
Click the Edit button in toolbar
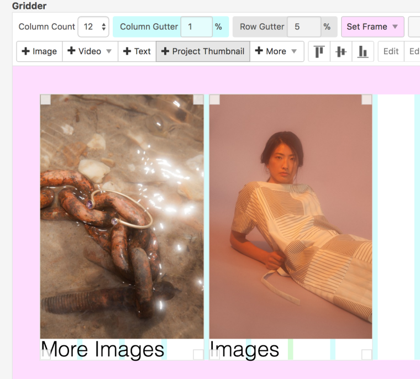[x=391, y=51]
